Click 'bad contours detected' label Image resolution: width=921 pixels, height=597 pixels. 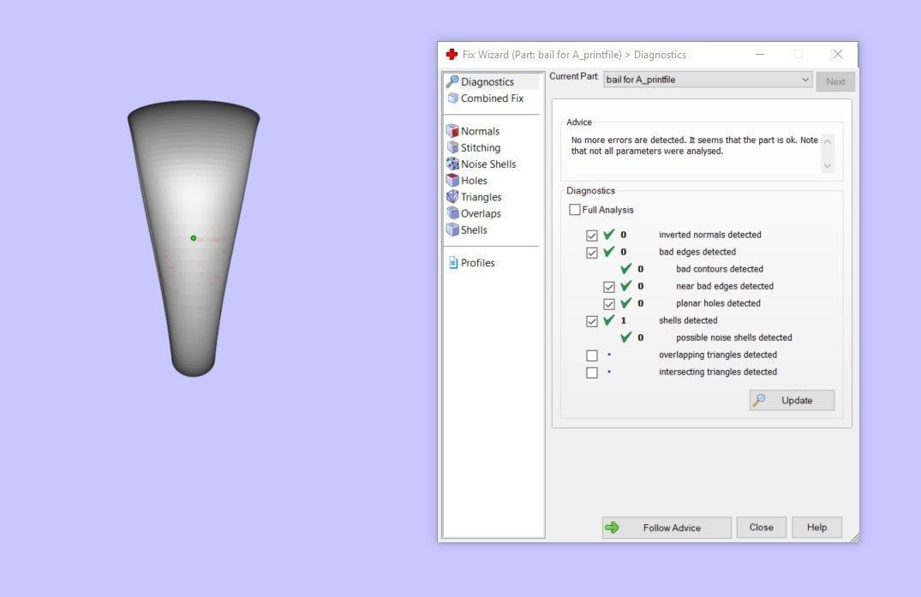click(720, 268)
